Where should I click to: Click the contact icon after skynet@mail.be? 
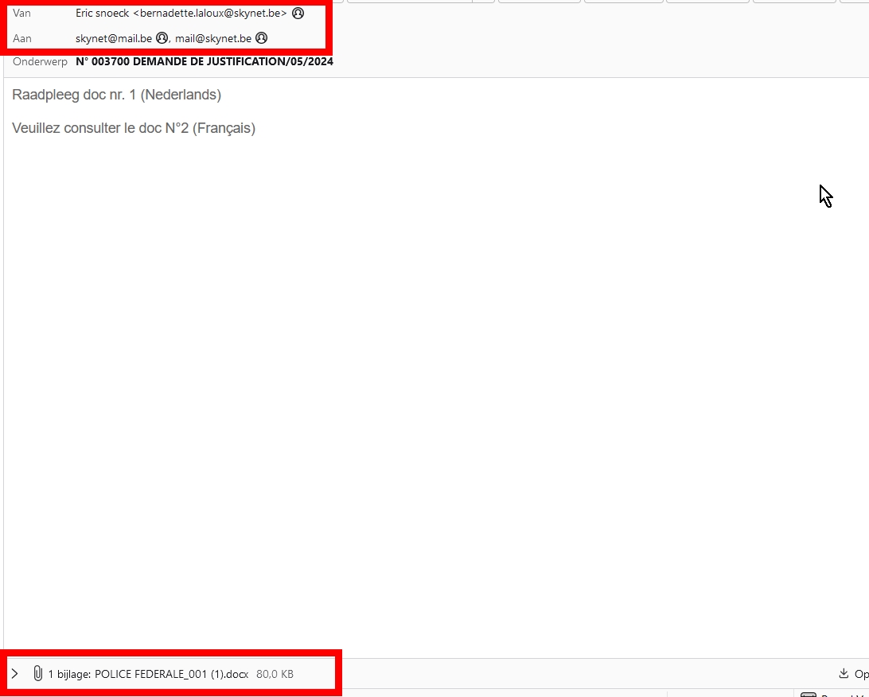162,38
